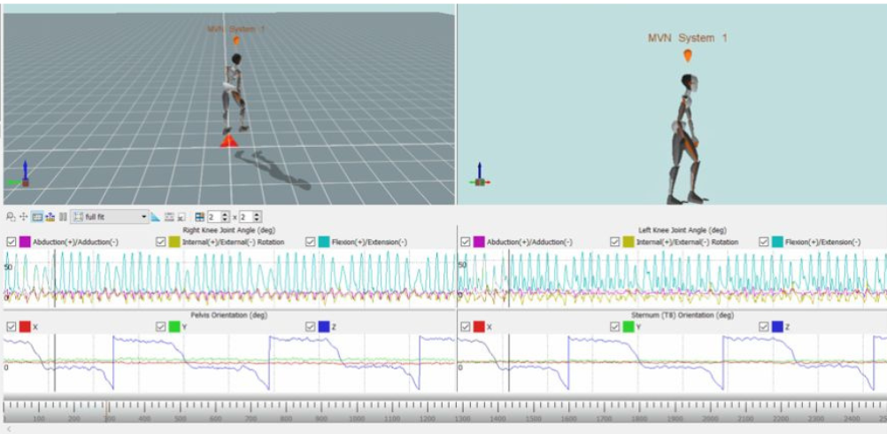Increase the graph column count stepper
This screenshot has height=434, width=887.
pyautogui.click(x=257, y=213)
